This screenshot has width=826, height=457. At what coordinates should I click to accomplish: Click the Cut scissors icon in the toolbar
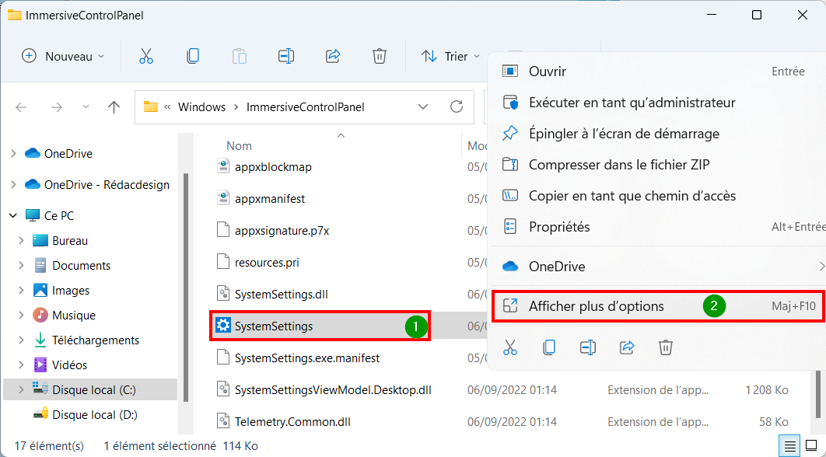(146, 56)
